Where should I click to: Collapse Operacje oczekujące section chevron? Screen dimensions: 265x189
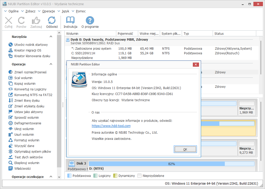(51, 177)
